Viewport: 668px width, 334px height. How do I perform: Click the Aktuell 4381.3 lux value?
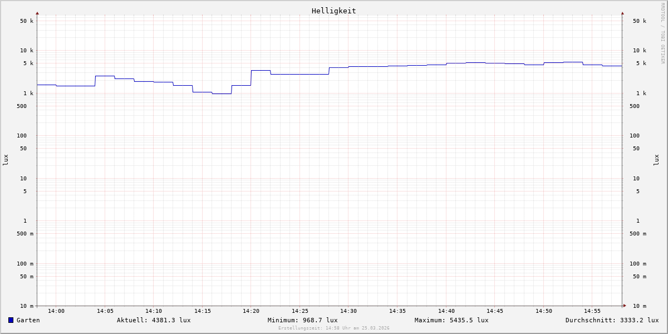coord(154,320)
